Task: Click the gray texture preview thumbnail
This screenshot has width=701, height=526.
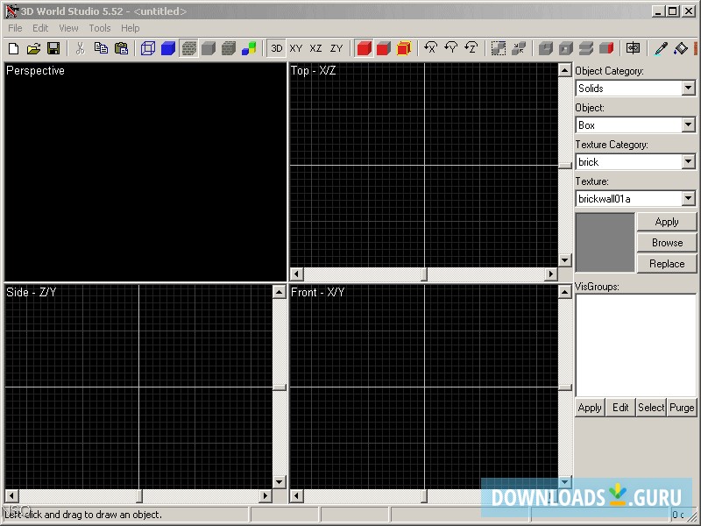Action: tap(605, 243)
